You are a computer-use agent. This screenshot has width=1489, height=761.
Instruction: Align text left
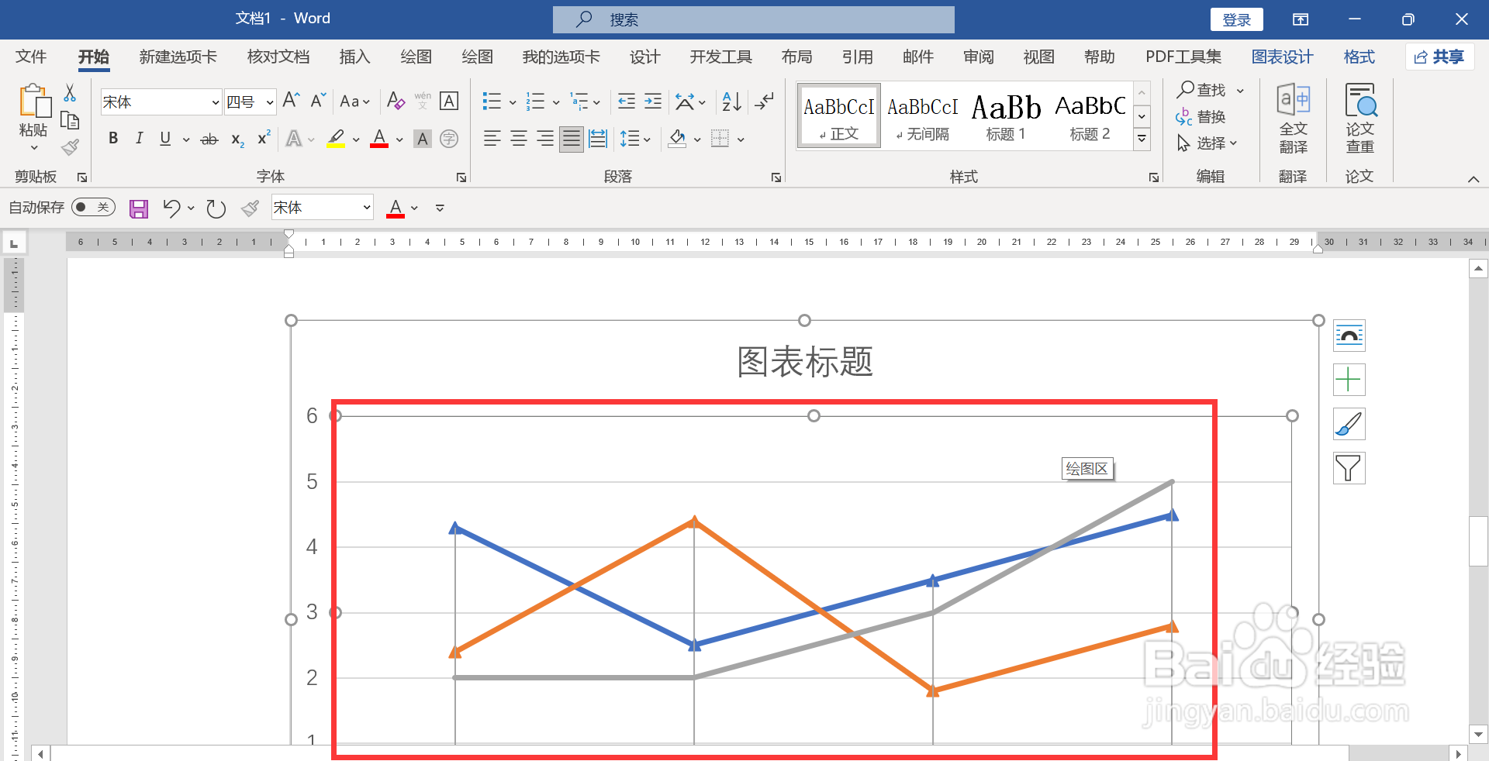(492, 139)
